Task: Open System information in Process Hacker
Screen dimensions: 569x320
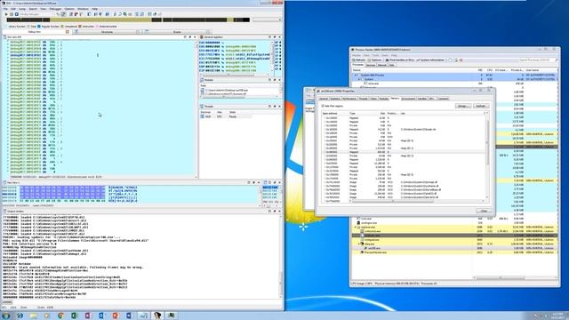Action: point(430,60)
